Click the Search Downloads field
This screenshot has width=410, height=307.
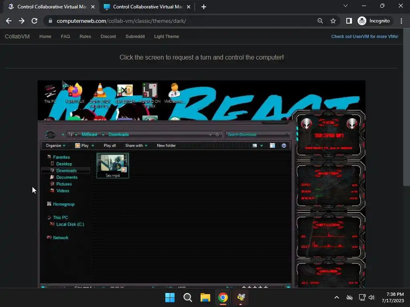coord(257,134)
